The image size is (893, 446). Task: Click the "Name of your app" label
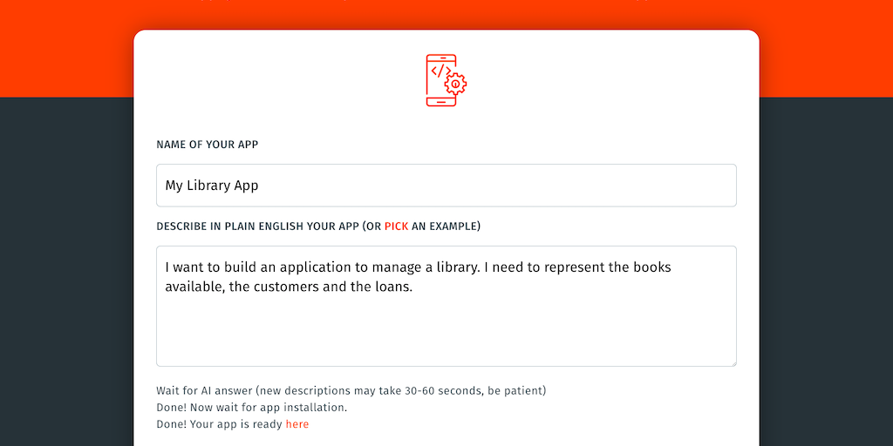(207, 145)
